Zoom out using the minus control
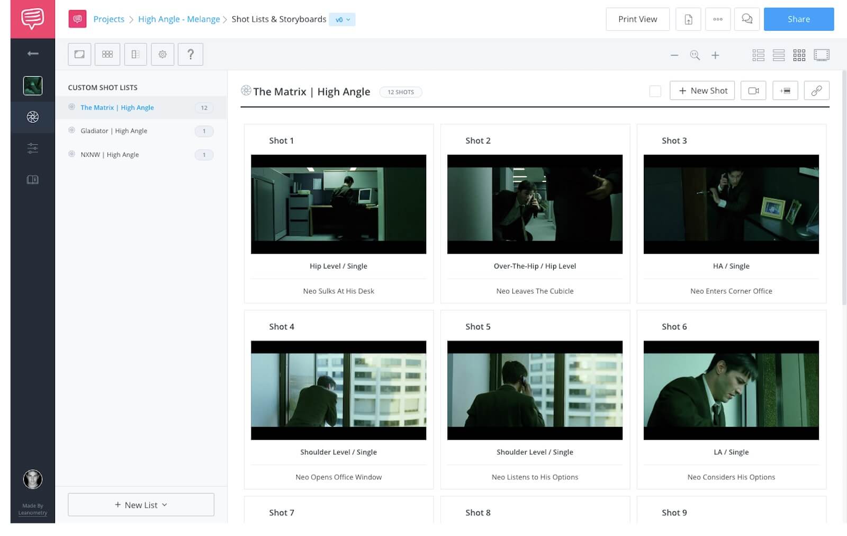Screen dimensions: 847x536 point(674,55)
